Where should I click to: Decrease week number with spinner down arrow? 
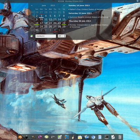[64, 37]
